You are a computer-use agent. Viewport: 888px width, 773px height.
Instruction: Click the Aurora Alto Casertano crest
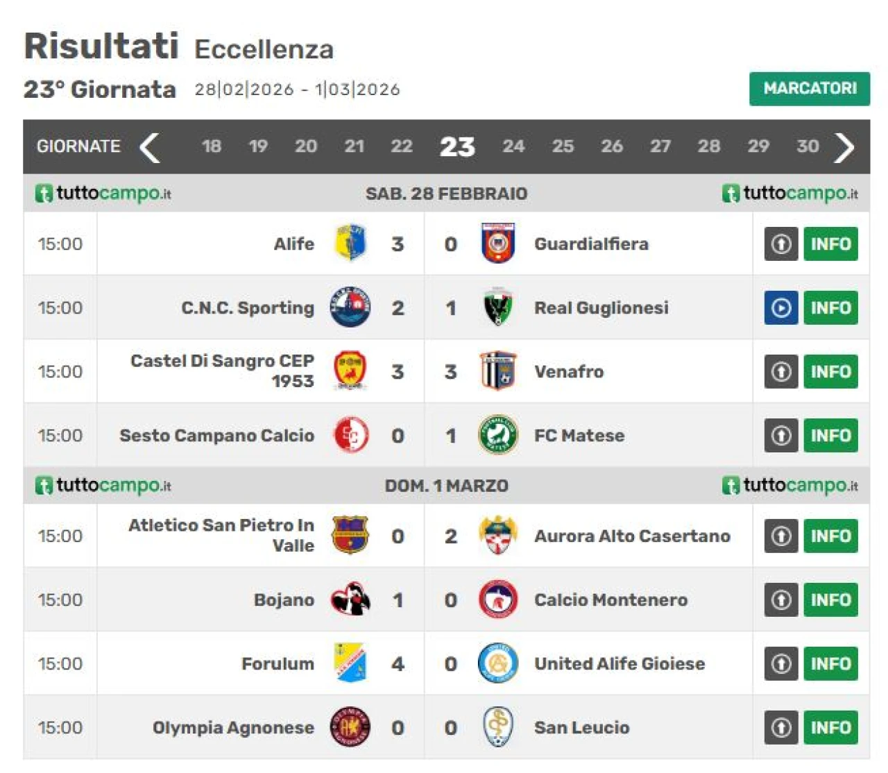(x=497, y=536)
